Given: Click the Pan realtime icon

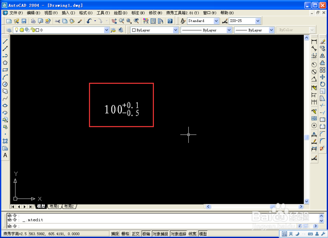Looking at the screenshot, I should tap(114, 21).
